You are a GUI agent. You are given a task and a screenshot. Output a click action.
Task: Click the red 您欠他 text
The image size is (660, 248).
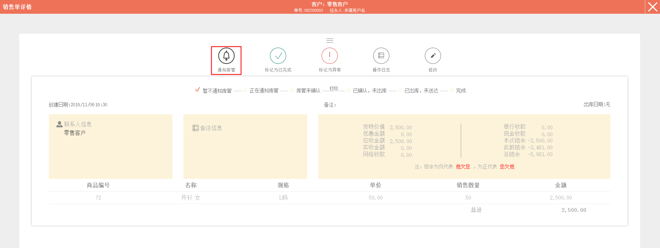[x=507, y=167]
